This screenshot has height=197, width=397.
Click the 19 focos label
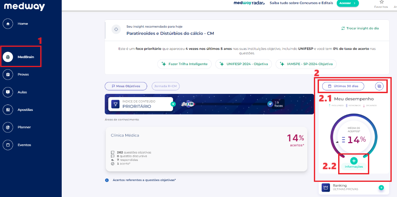pos(279,104)
